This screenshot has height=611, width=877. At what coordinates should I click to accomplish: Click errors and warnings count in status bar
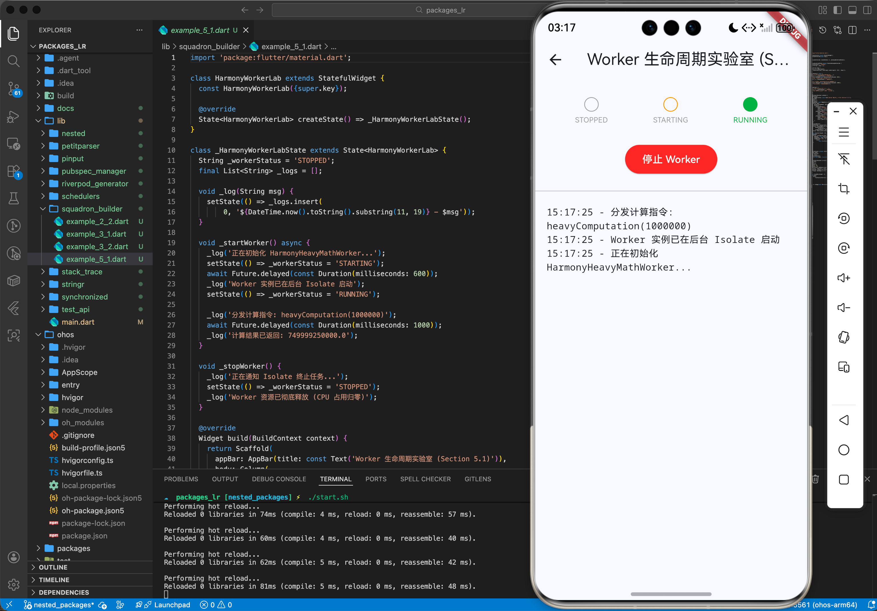pos(216,605)
